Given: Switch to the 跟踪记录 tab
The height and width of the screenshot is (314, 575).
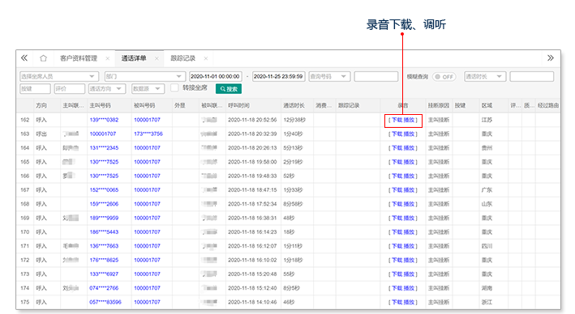Looking at the screenshot, I should click(x=183, y=58).
